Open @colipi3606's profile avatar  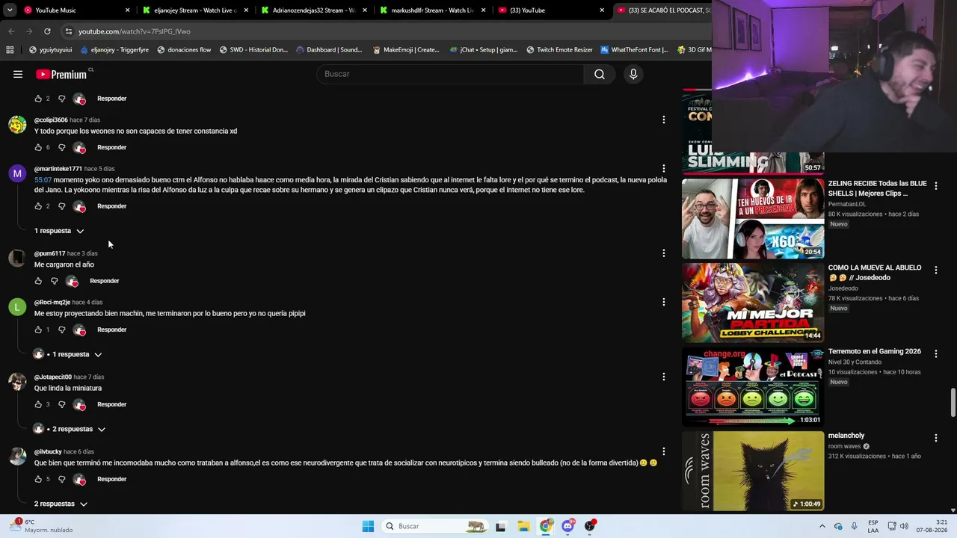(17, 124)
